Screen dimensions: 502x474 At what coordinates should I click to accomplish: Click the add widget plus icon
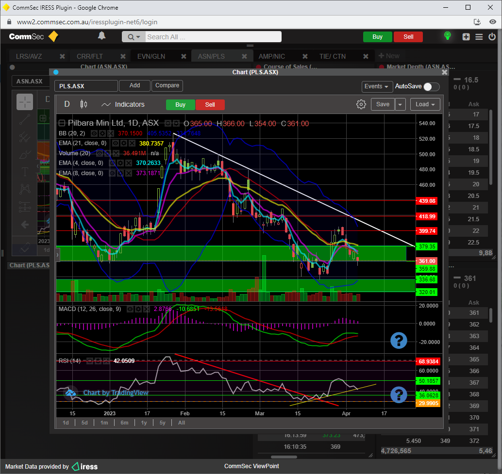(466, 37)
